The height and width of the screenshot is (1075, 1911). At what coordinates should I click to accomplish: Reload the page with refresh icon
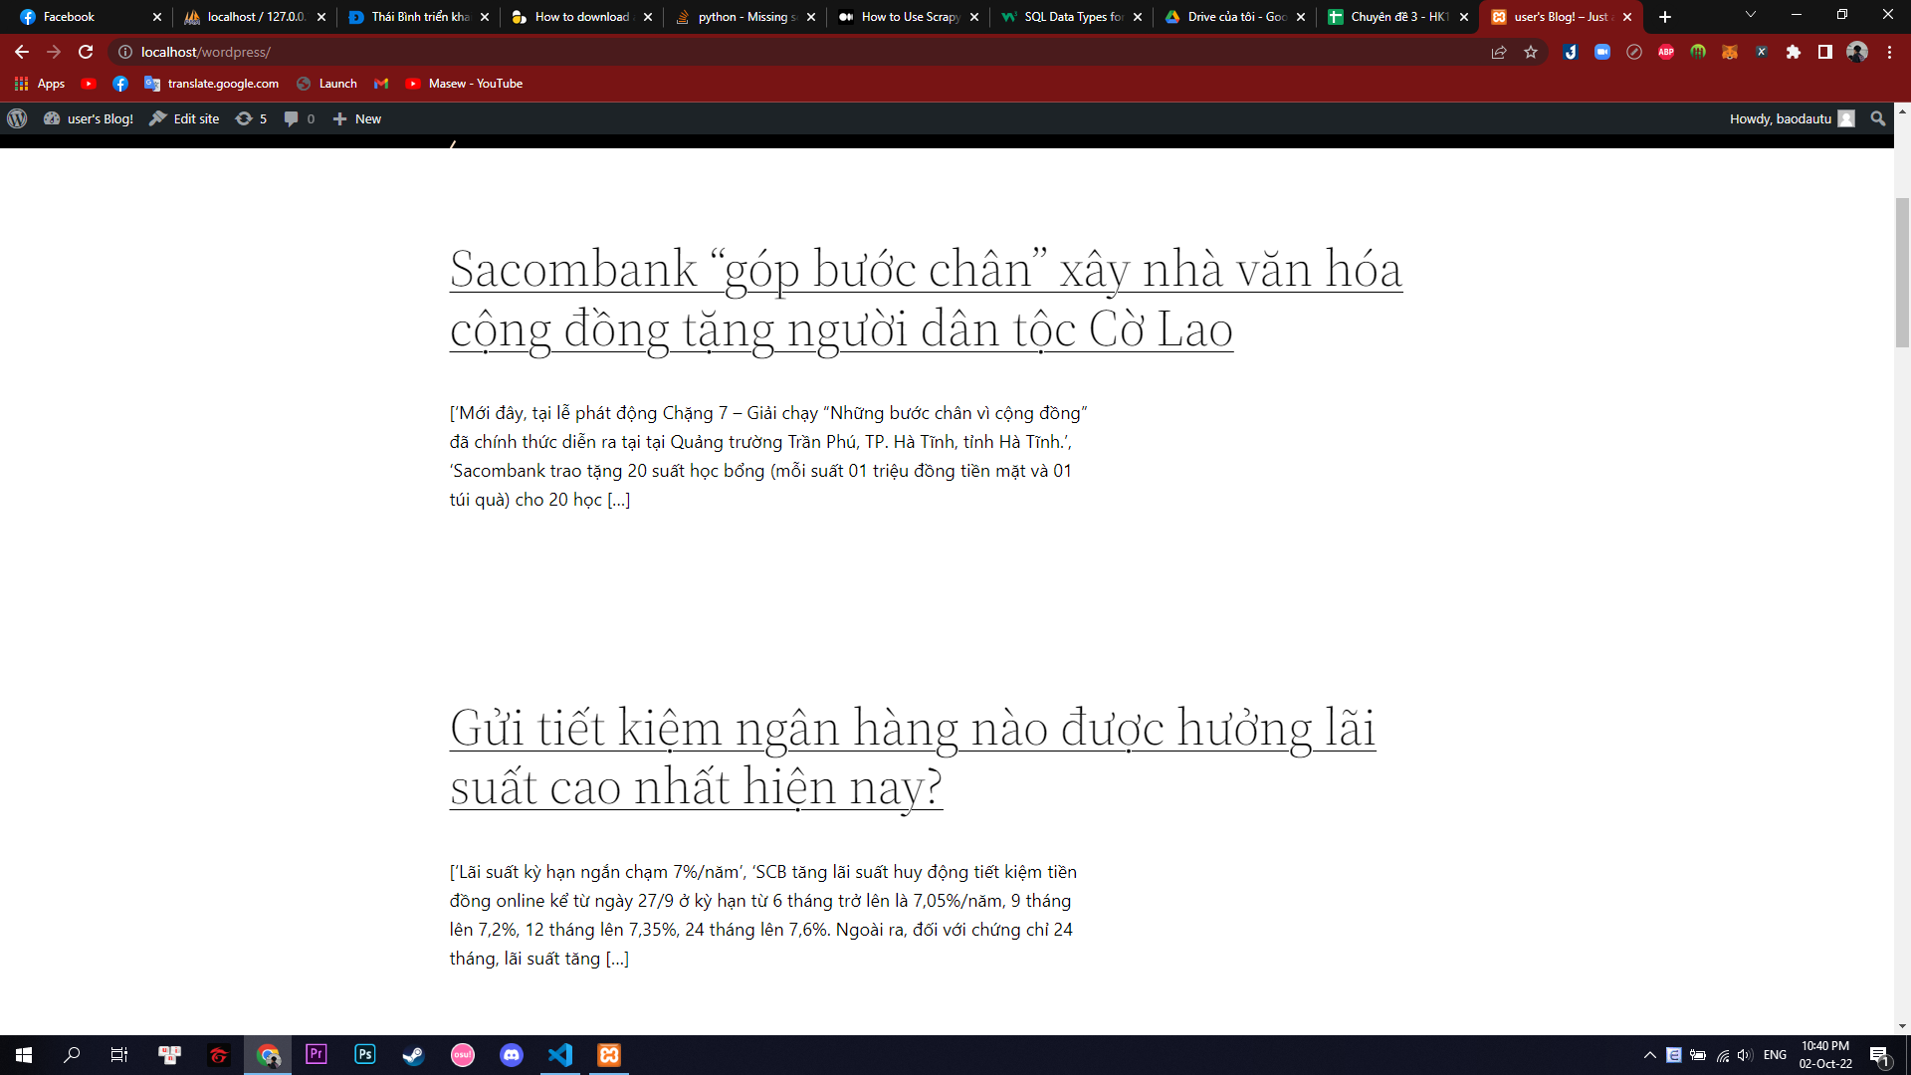pos(86,52)
